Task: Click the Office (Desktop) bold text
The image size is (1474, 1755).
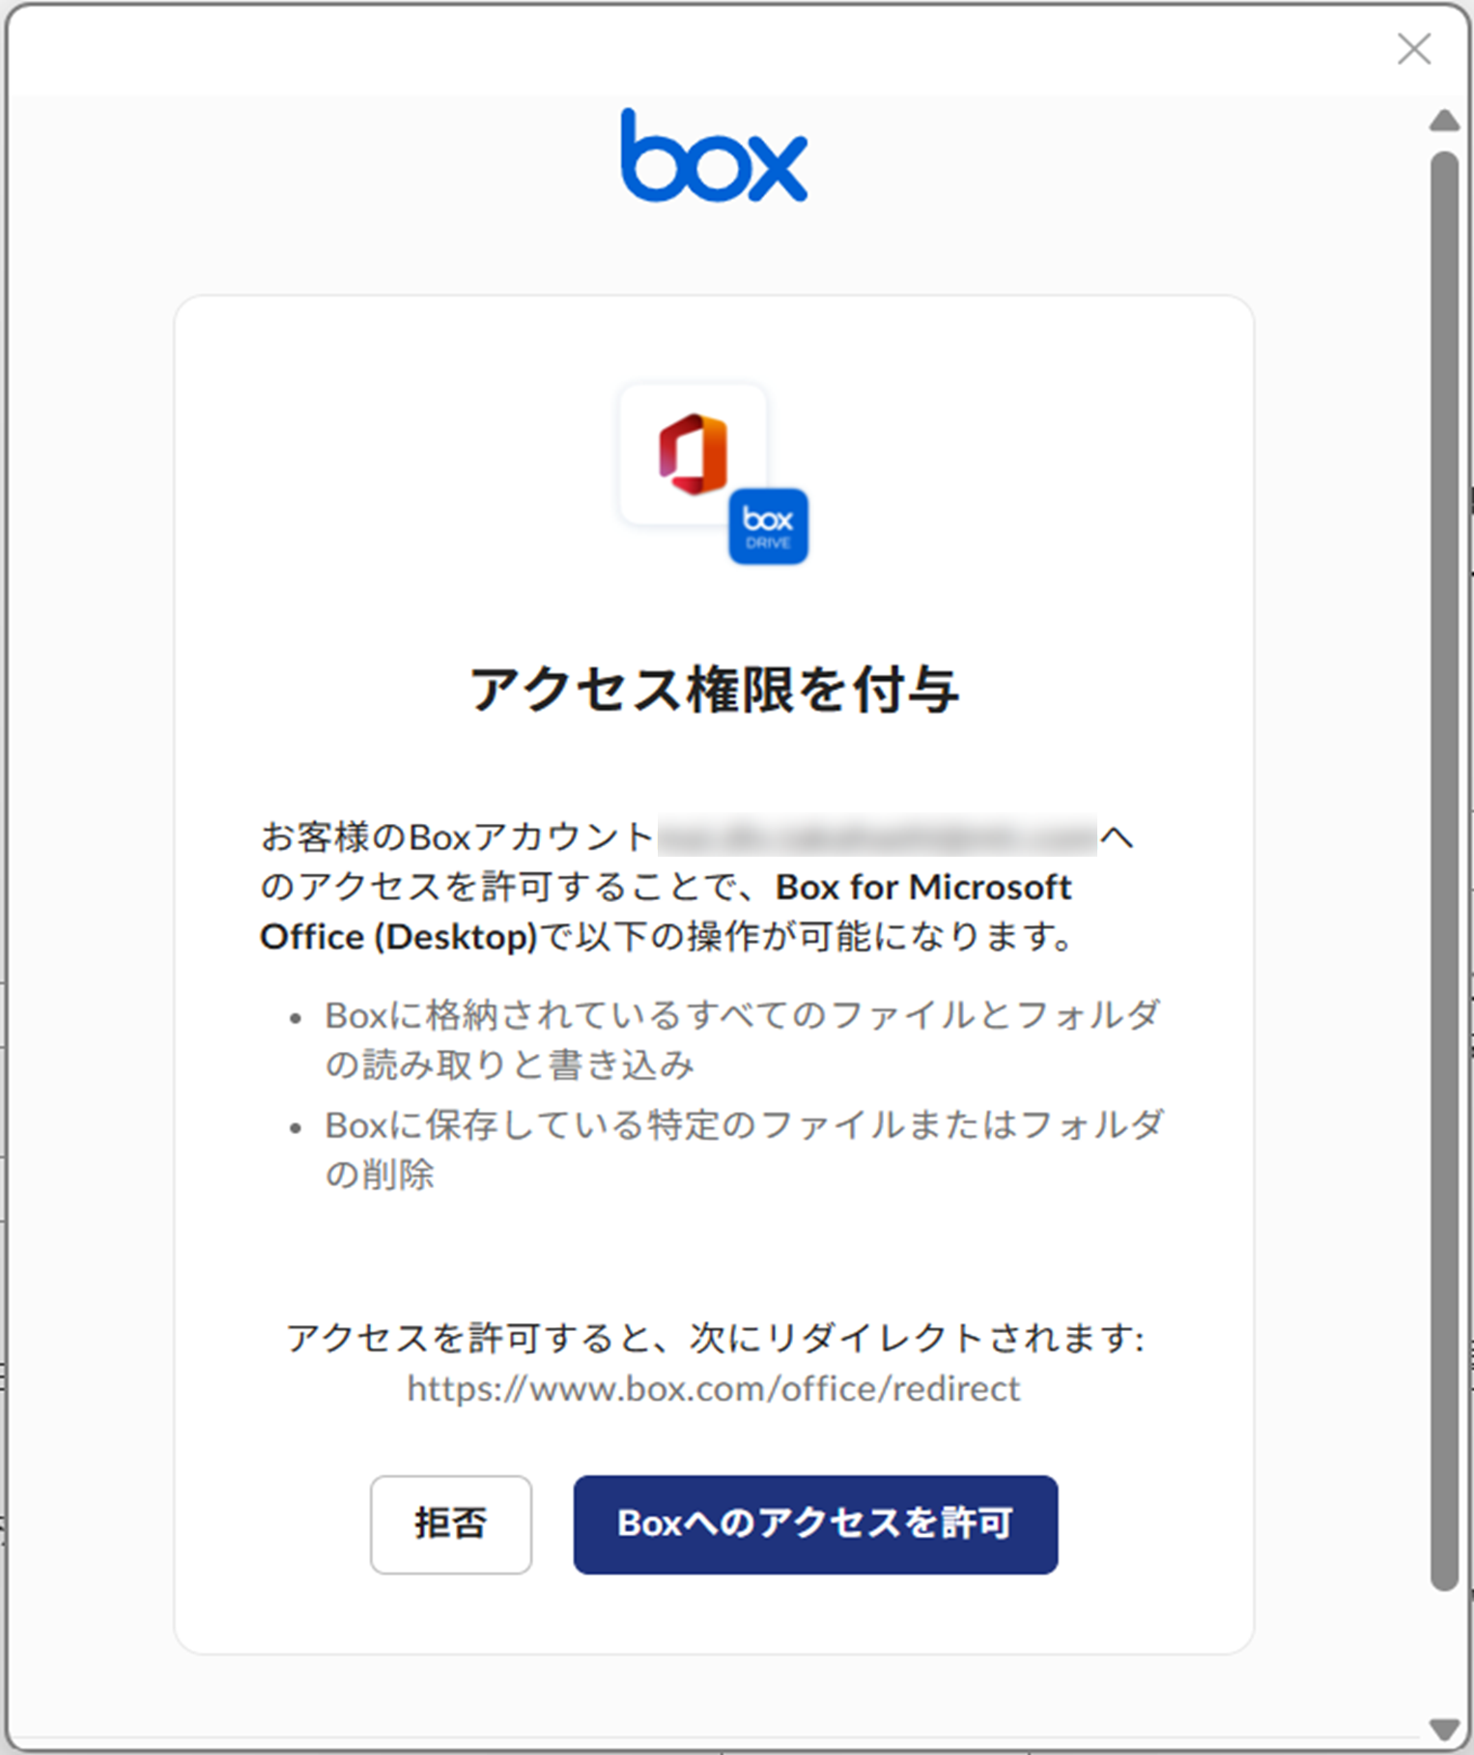Action: point(398,937)
